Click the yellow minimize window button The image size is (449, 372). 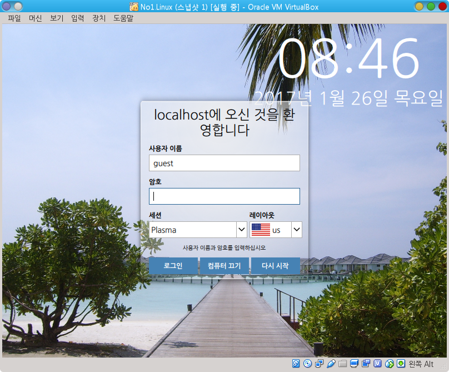(419, 6)
